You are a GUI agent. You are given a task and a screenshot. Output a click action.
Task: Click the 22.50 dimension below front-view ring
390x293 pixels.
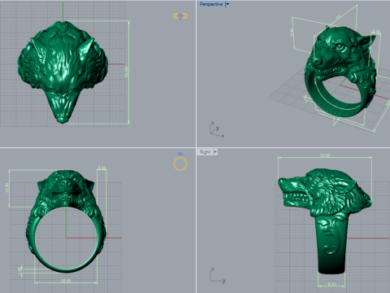pos(66,281)
